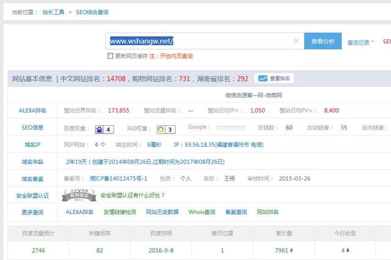
Task: Click the 安全联盟认证 row label
Action: pyautogui.click(x=32, y=196)
